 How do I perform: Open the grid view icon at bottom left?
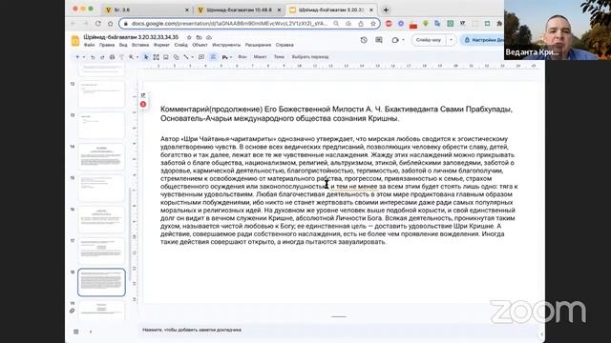point(76,332)
